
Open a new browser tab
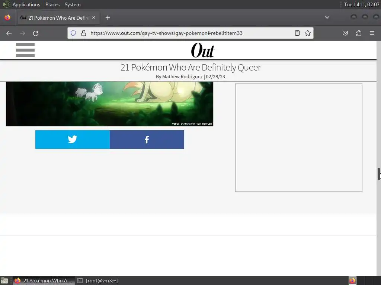[108, 18]
